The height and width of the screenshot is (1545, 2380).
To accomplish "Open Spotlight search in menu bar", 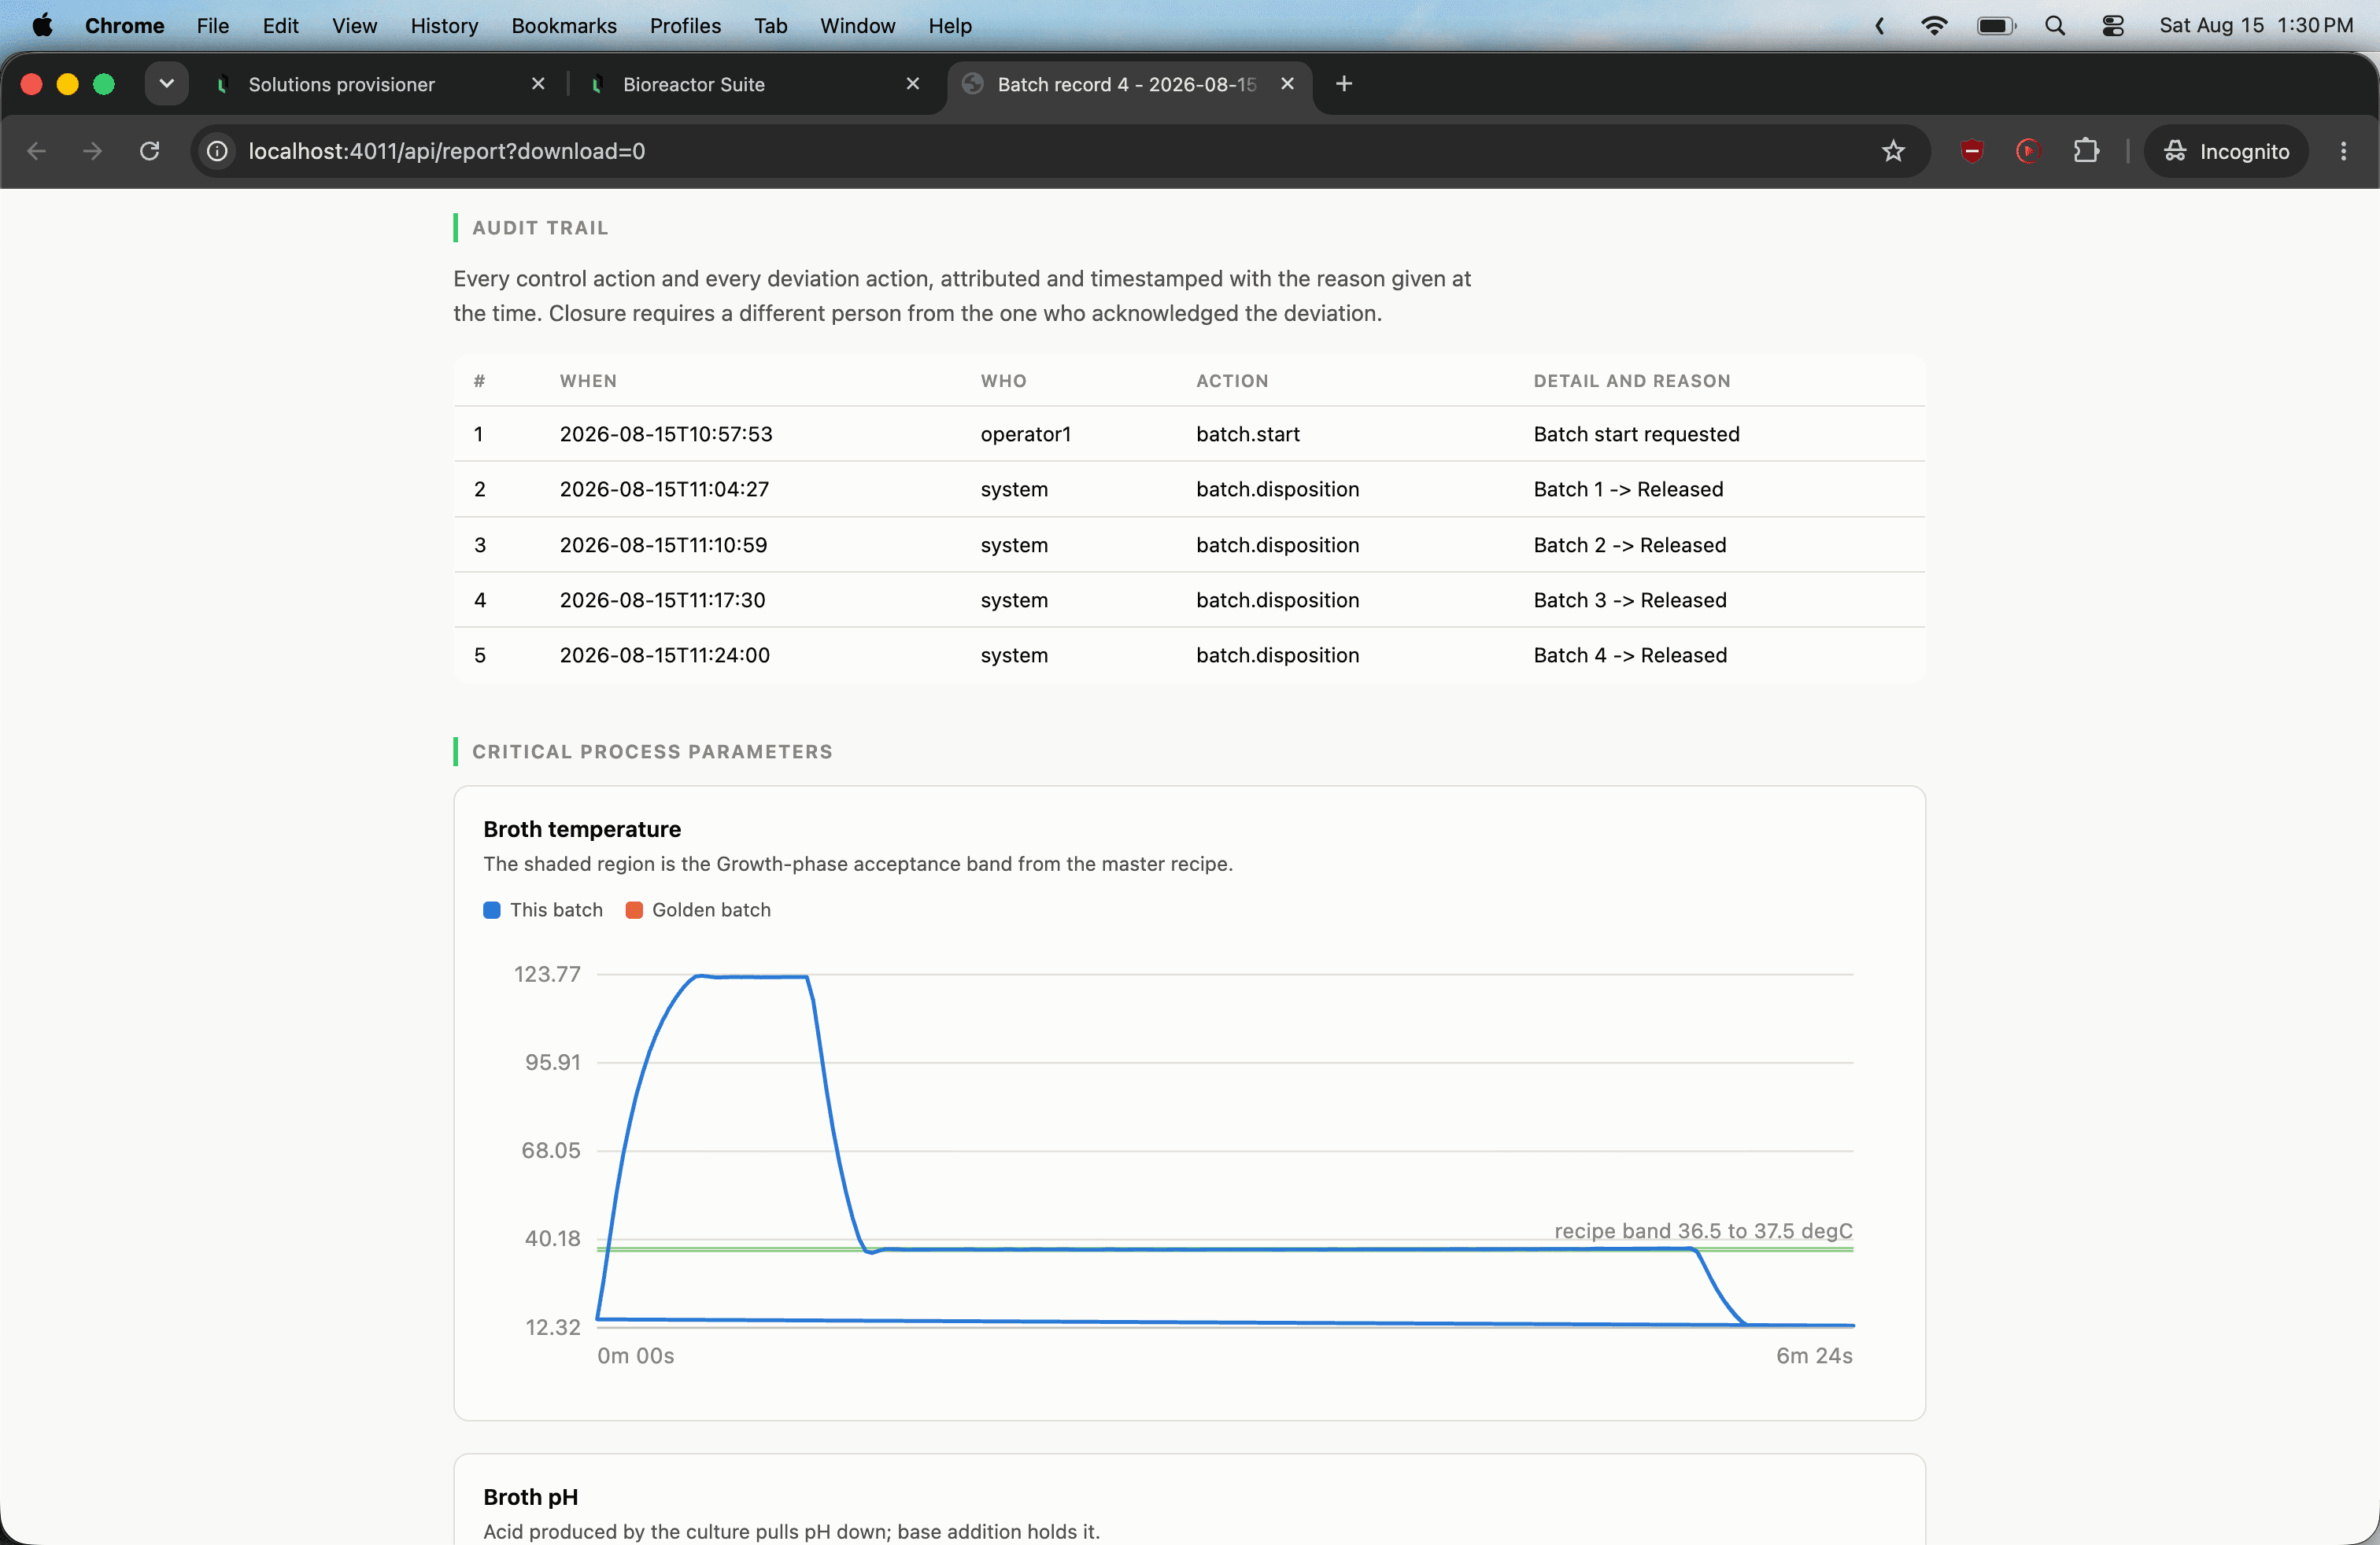I will click(x=2055, y=26).
